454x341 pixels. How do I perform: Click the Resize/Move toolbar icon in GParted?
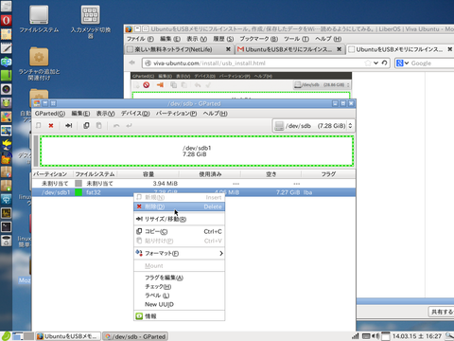click(x=68, y=126)
